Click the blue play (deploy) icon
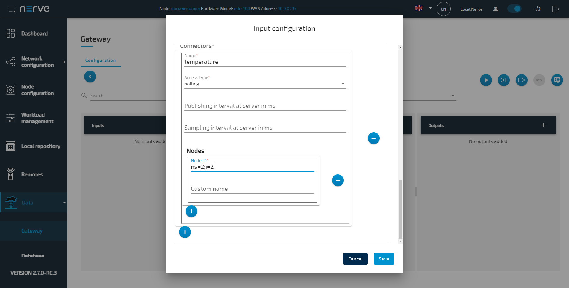Screen dimensions: 569x288 (x=486, y=80)
